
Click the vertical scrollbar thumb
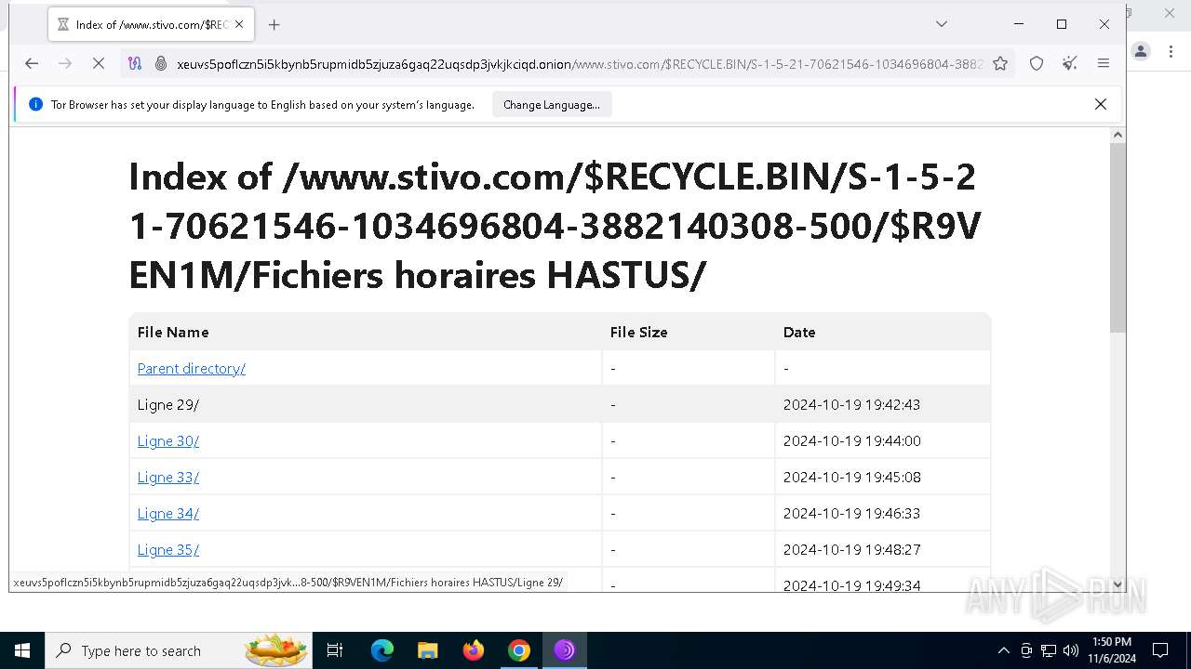coord(1117,239)
